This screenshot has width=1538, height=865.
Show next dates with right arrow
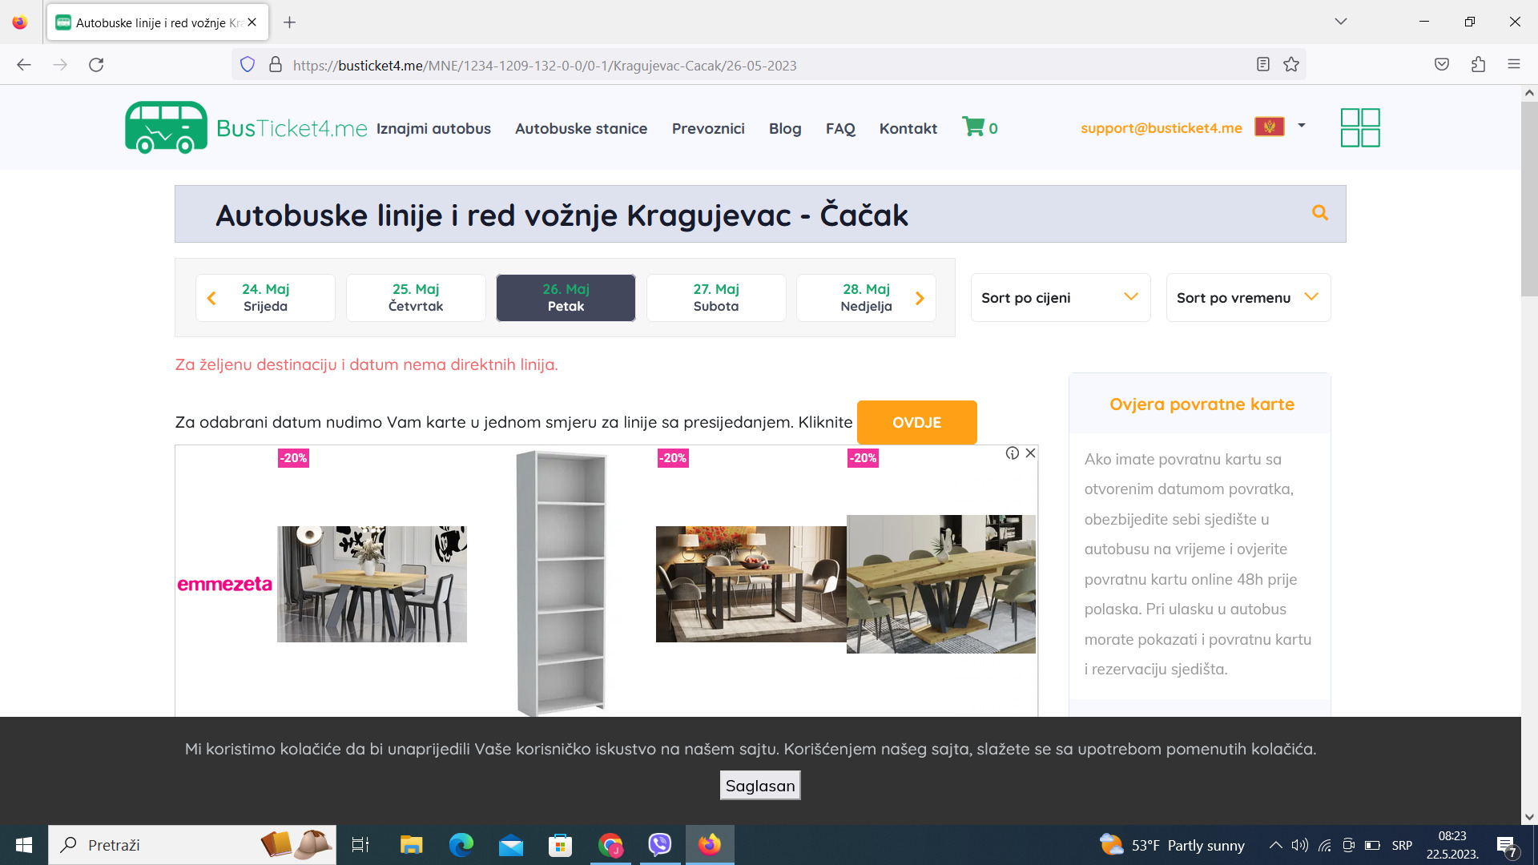coord(920,299)
